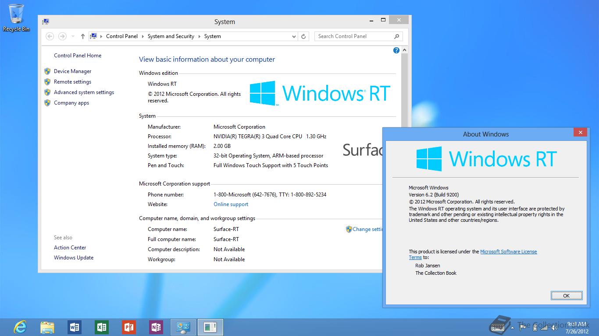Click the Full Windows Touch Support text
Screen dimensions: 599x336
point(271,165)
